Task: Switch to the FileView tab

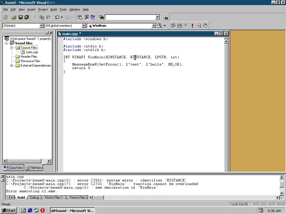Action: 34,167
